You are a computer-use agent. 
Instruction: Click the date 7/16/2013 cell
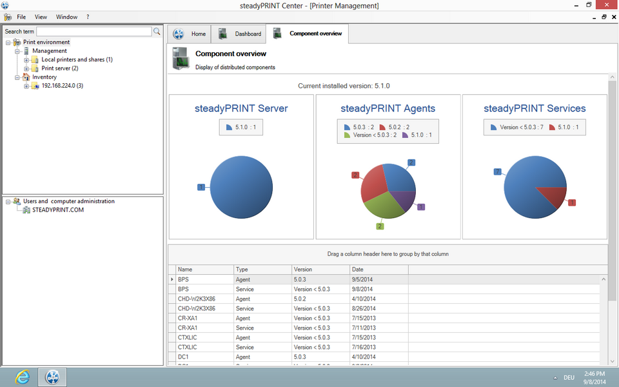coord(379,348)
